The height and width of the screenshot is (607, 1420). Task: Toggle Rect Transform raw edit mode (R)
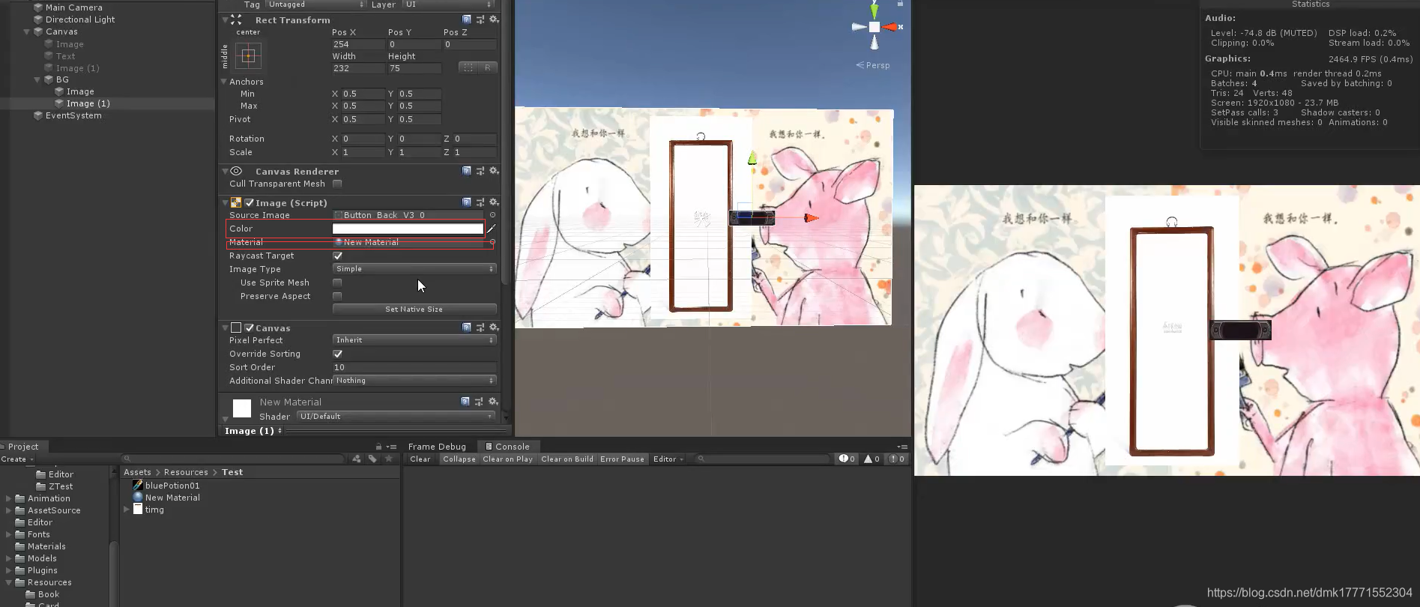(x=488, y=67)
